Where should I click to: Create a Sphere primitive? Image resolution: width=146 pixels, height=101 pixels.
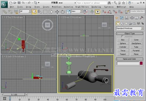pyautogui.click(x=123, y=44)
